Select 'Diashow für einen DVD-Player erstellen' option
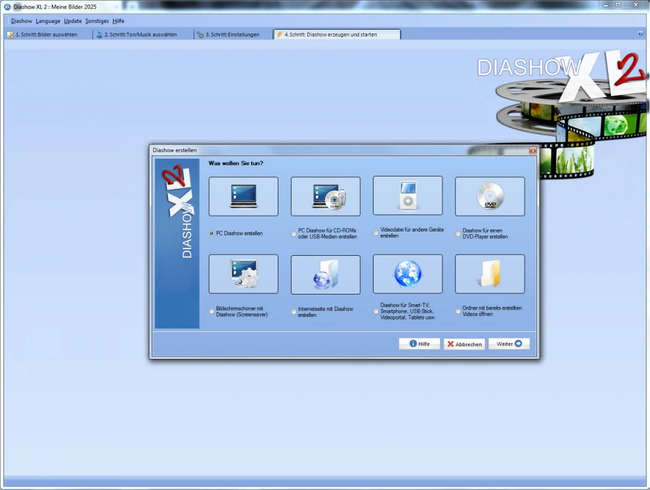The height and width of the screenshot is (490, 650). (x=458, y=234)
